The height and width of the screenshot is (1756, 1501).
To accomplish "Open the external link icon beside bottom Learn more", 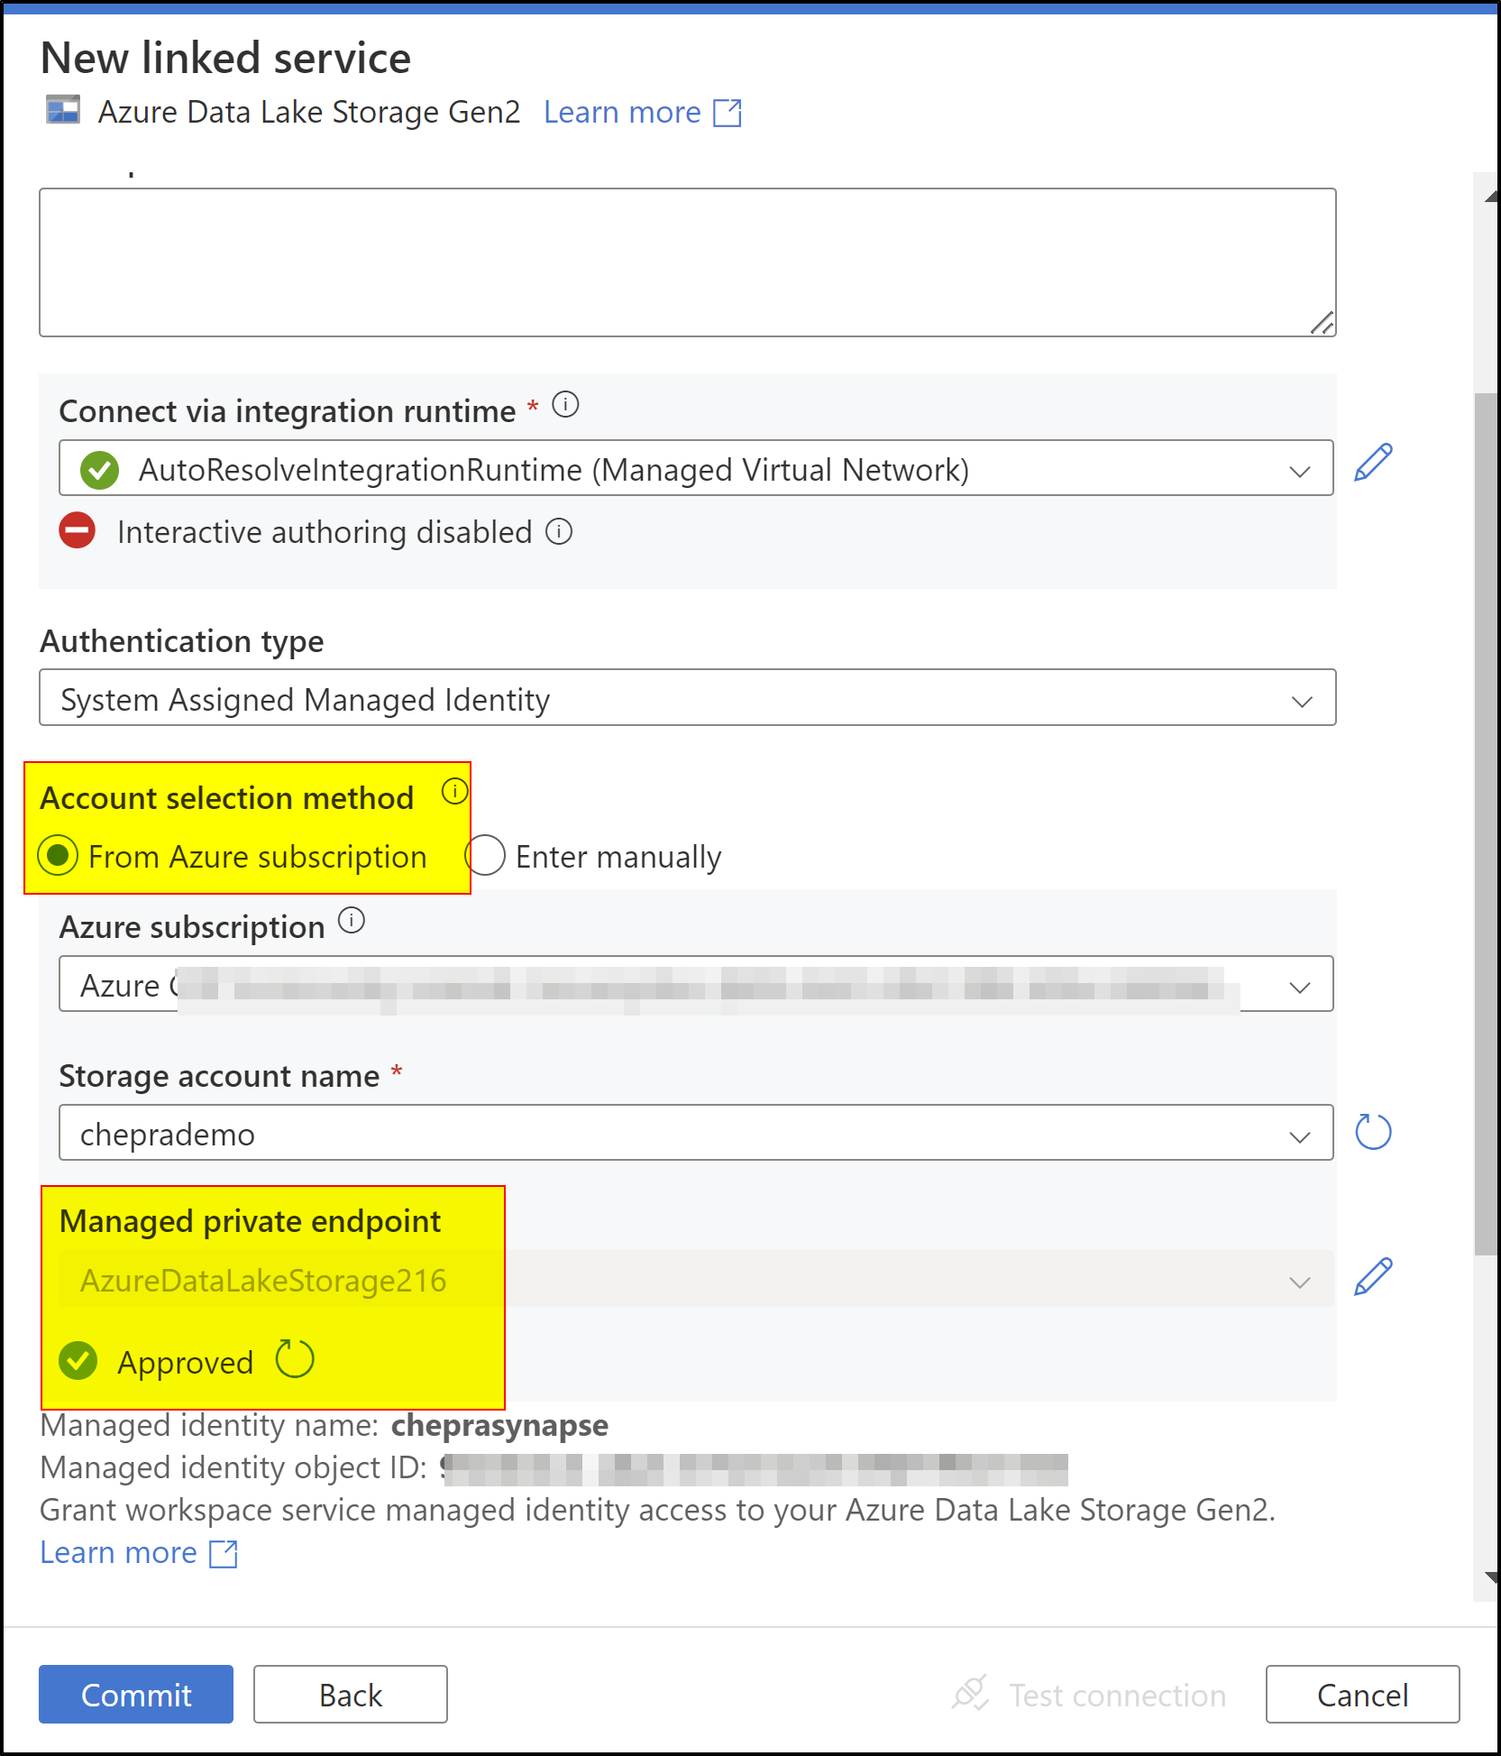I will pyautogui.click(x=224, y=1553).
